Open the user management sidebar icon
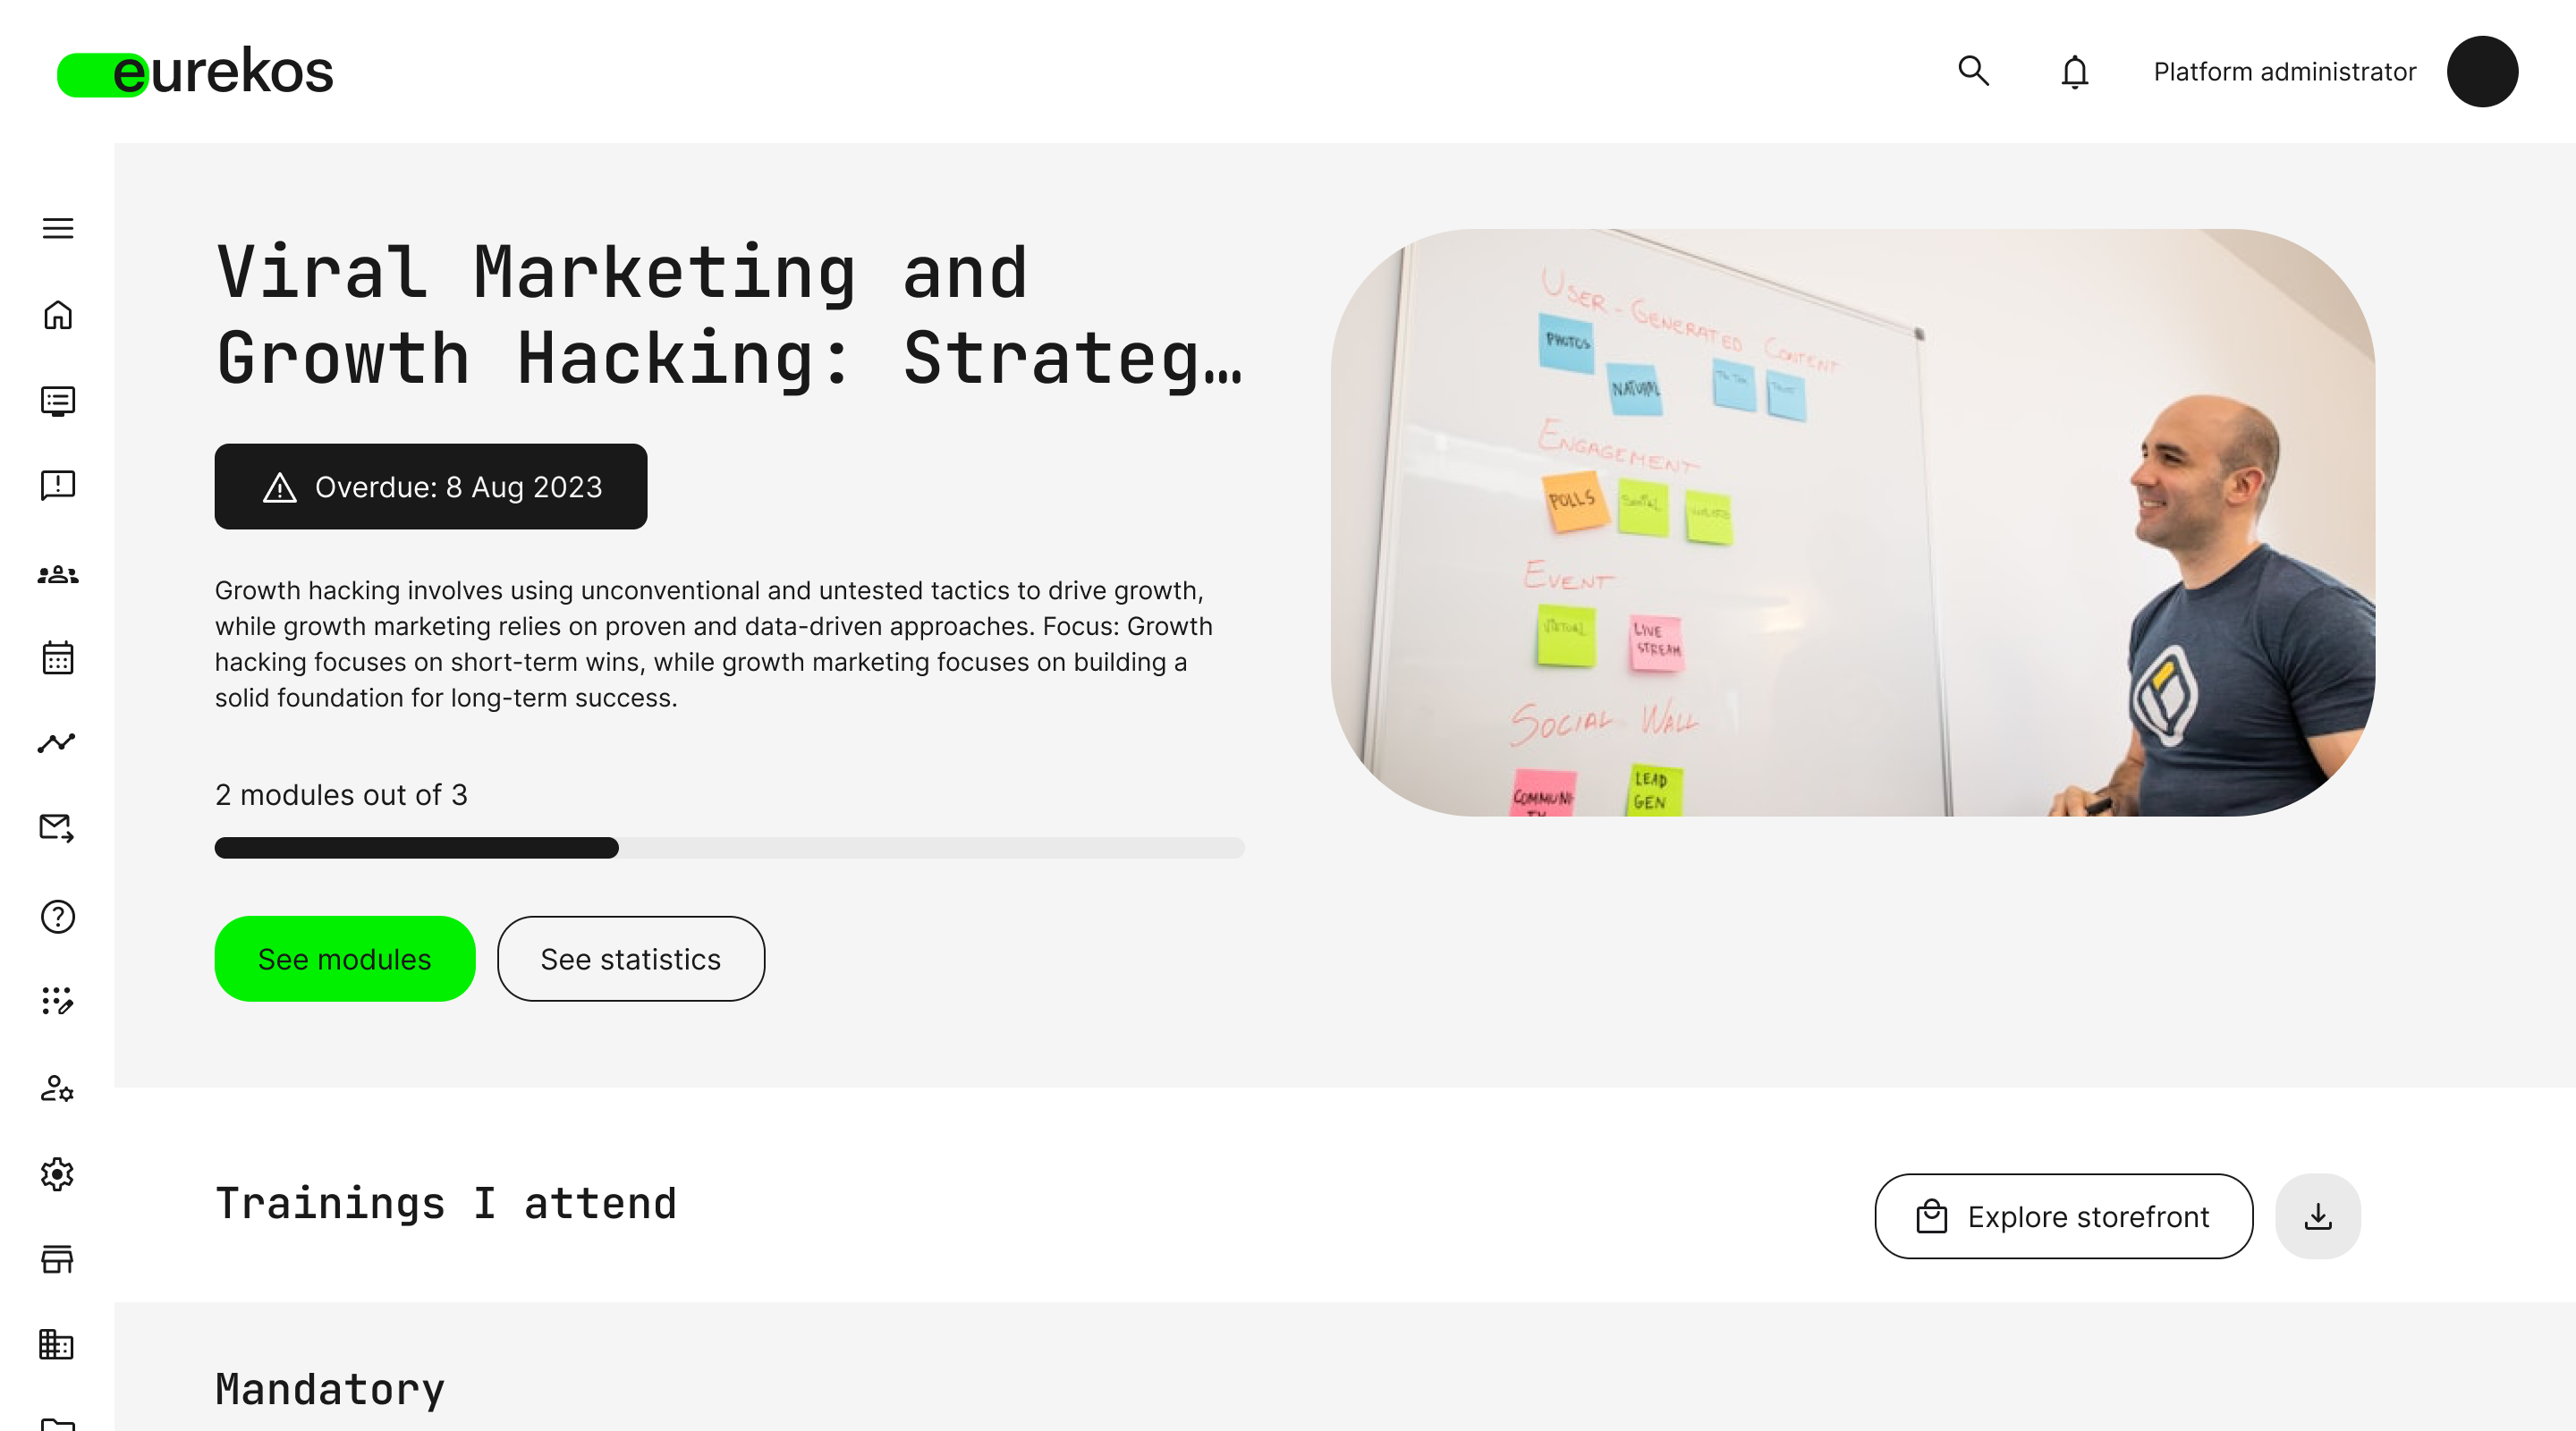 tap(58, 1088)
